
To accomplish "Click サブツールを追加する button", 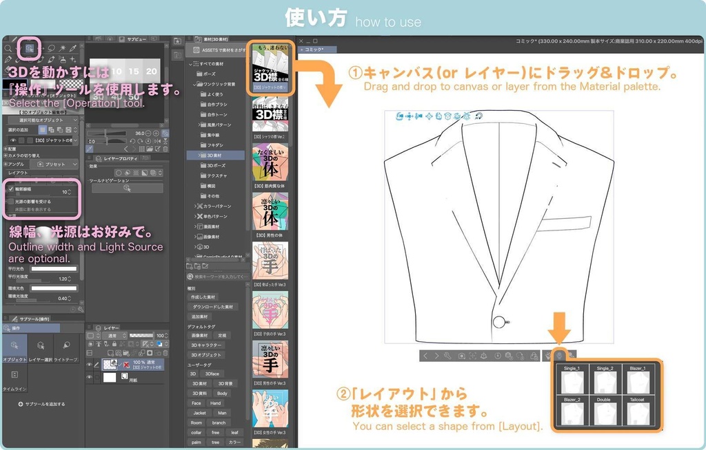I will point(42,404).
